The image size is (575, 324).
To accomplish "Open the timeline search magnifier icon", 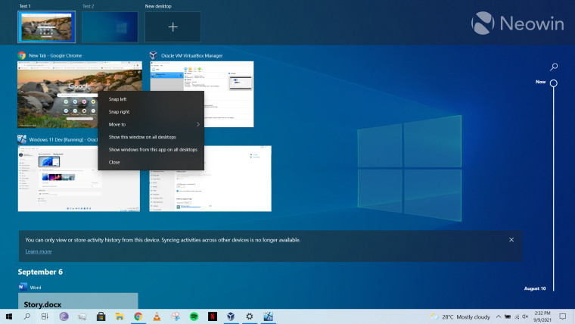I will tap(554, 67).
